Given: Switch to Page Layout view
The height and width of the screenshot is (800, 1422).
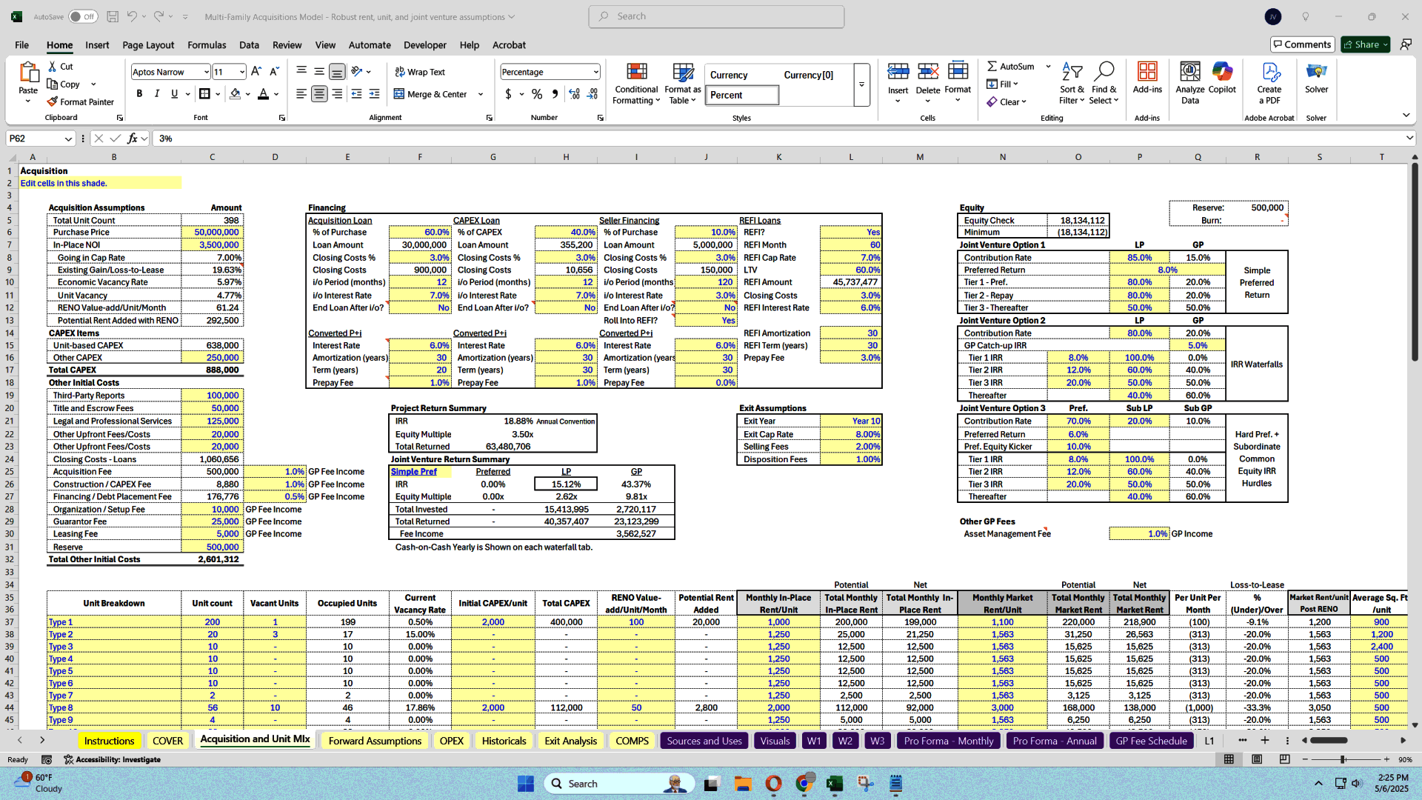Looking at the screenshot, I should pyautogui.click(x=1257, y=759).
